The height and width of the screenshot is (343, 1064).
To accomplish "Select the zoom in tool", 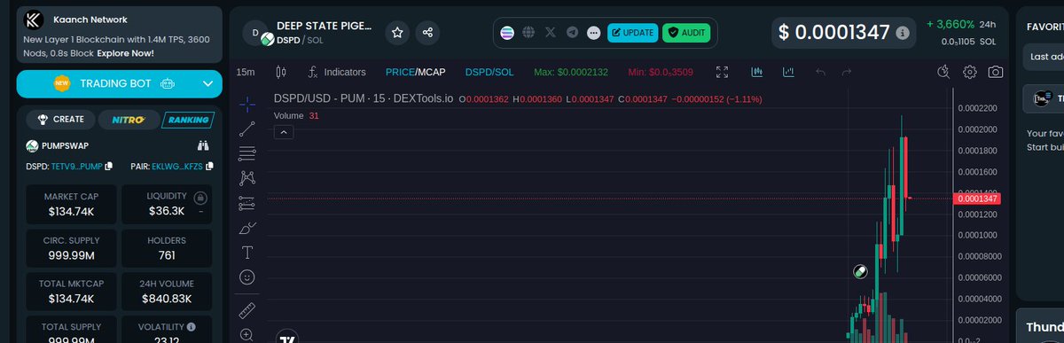I will [x=247, y=335].
